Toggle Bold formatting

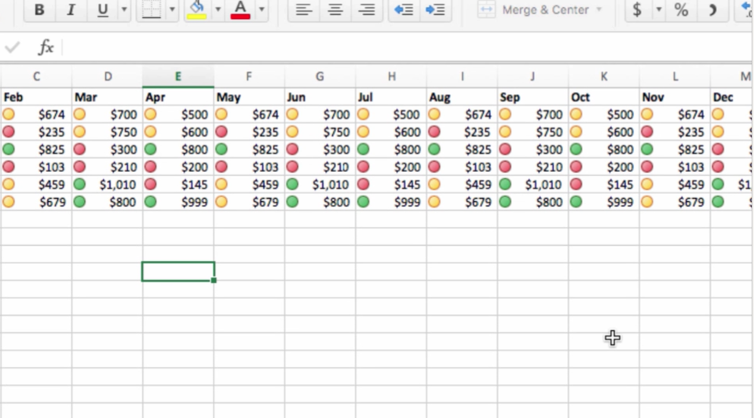pos(39,9)
